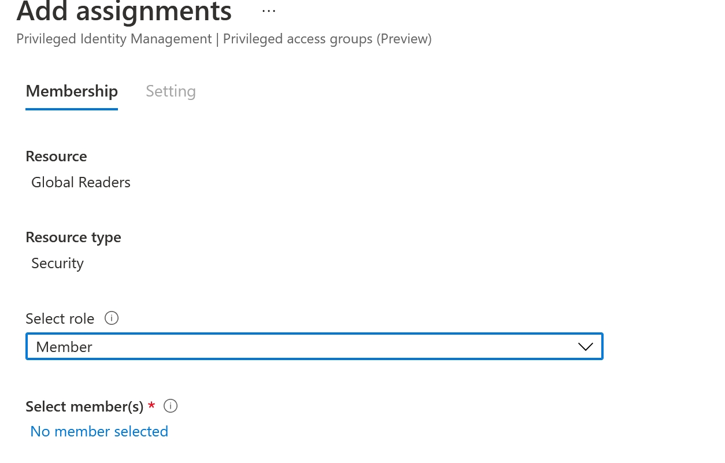The height and width of the screenshot is (463, 725).
Task: Click the Resource type field label
Action: (x=73, y=238)
